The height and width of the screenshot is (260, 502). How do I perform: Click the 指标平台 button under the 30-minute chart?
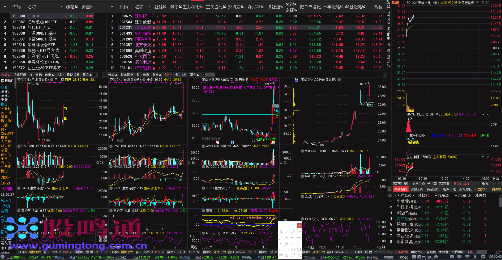(x=318, y=252)
